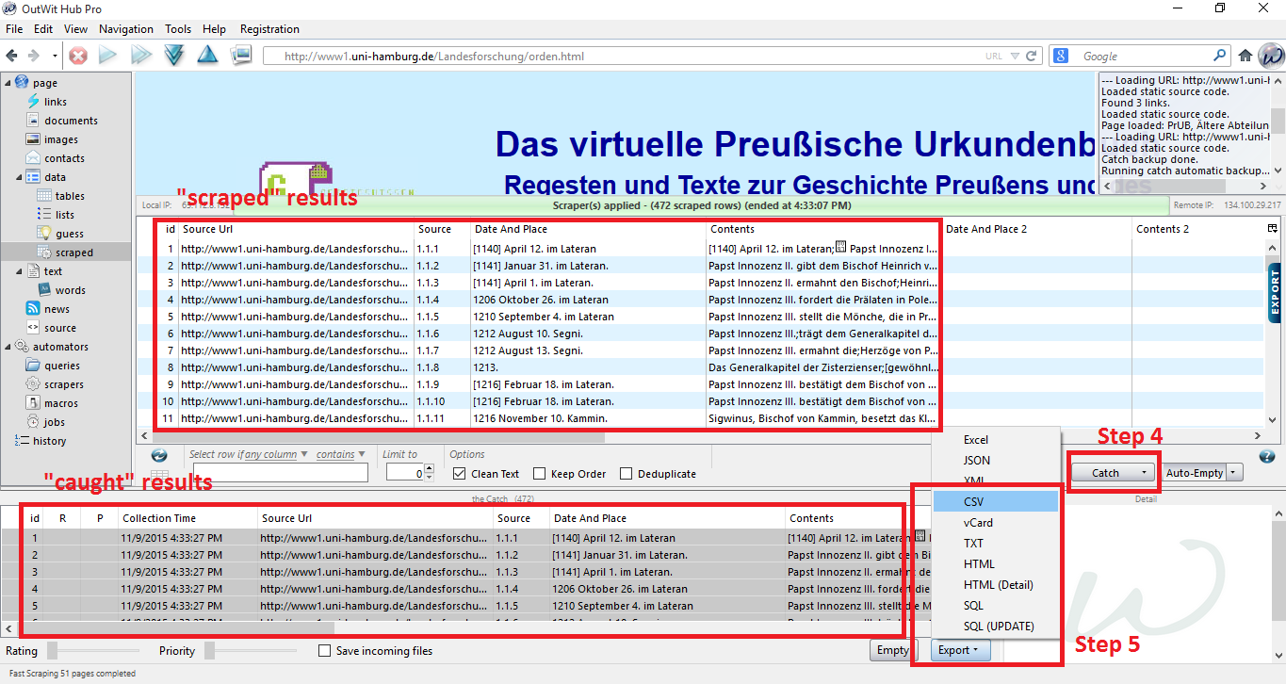Screen dimensions: 1286x684
Task: Open the news feed view in sidebar
Action: pos(57,309)
